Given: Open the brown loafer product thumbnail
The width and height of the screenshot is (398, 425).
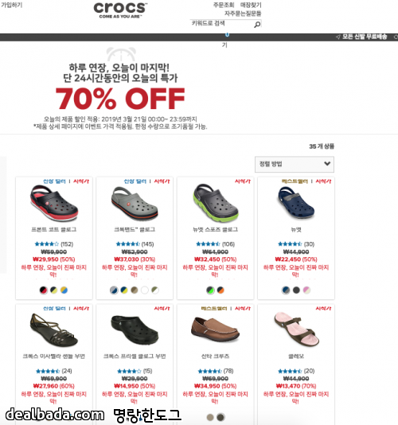Looking at the screenshot, I should (215, 329).
